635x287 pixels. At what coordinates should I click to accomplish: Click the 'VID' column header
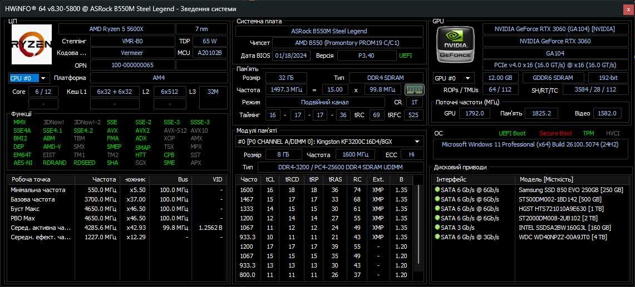(x=209, y=179)
